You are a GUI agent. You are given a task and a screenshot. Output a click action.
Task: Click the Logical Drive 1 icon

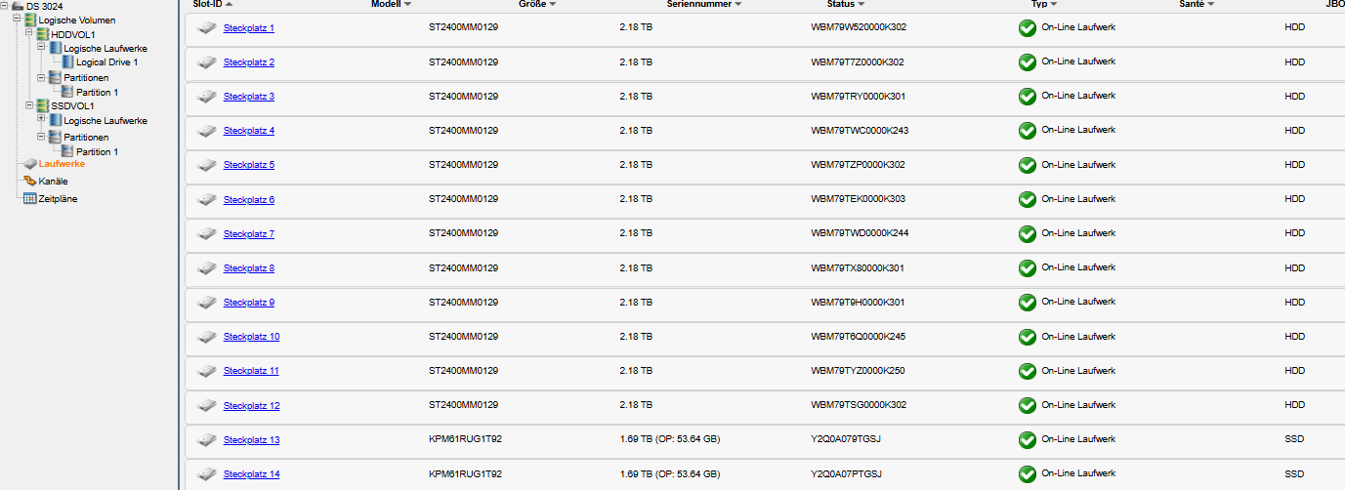[68, 62]
